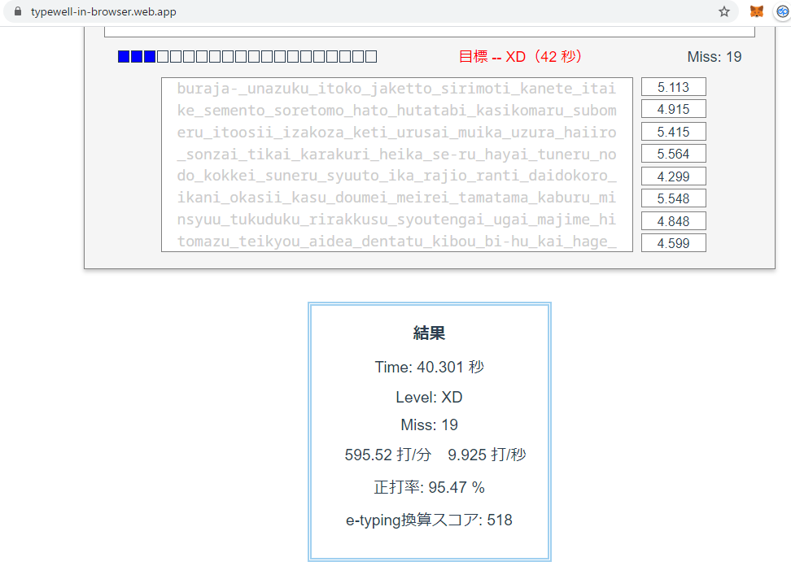This screenshot has height=566, width=791.
Task: Click the first filled blue progress square
Action: (124, 56)
